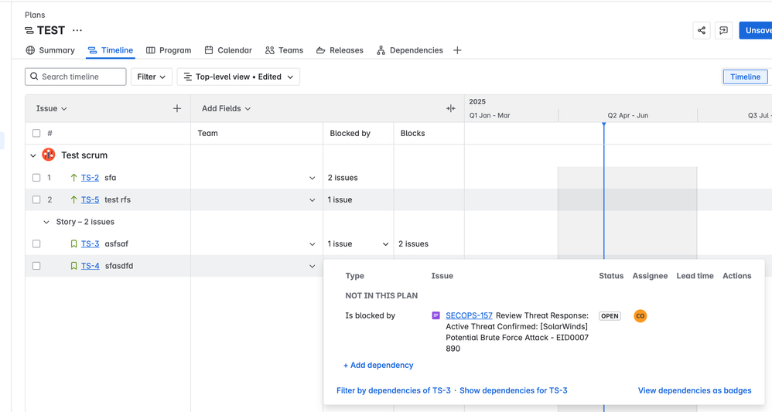Click the CO assignee avatar

tap(640, 316)
